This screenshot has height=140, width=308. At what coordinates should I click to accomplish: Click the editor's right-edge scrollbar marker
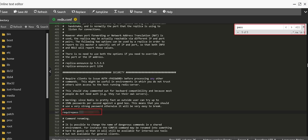point(307,65)
